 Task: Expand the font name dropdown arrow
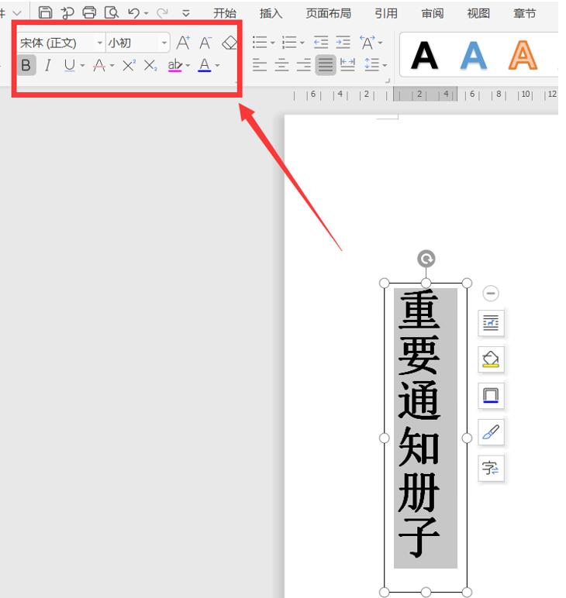click(99, 43)
